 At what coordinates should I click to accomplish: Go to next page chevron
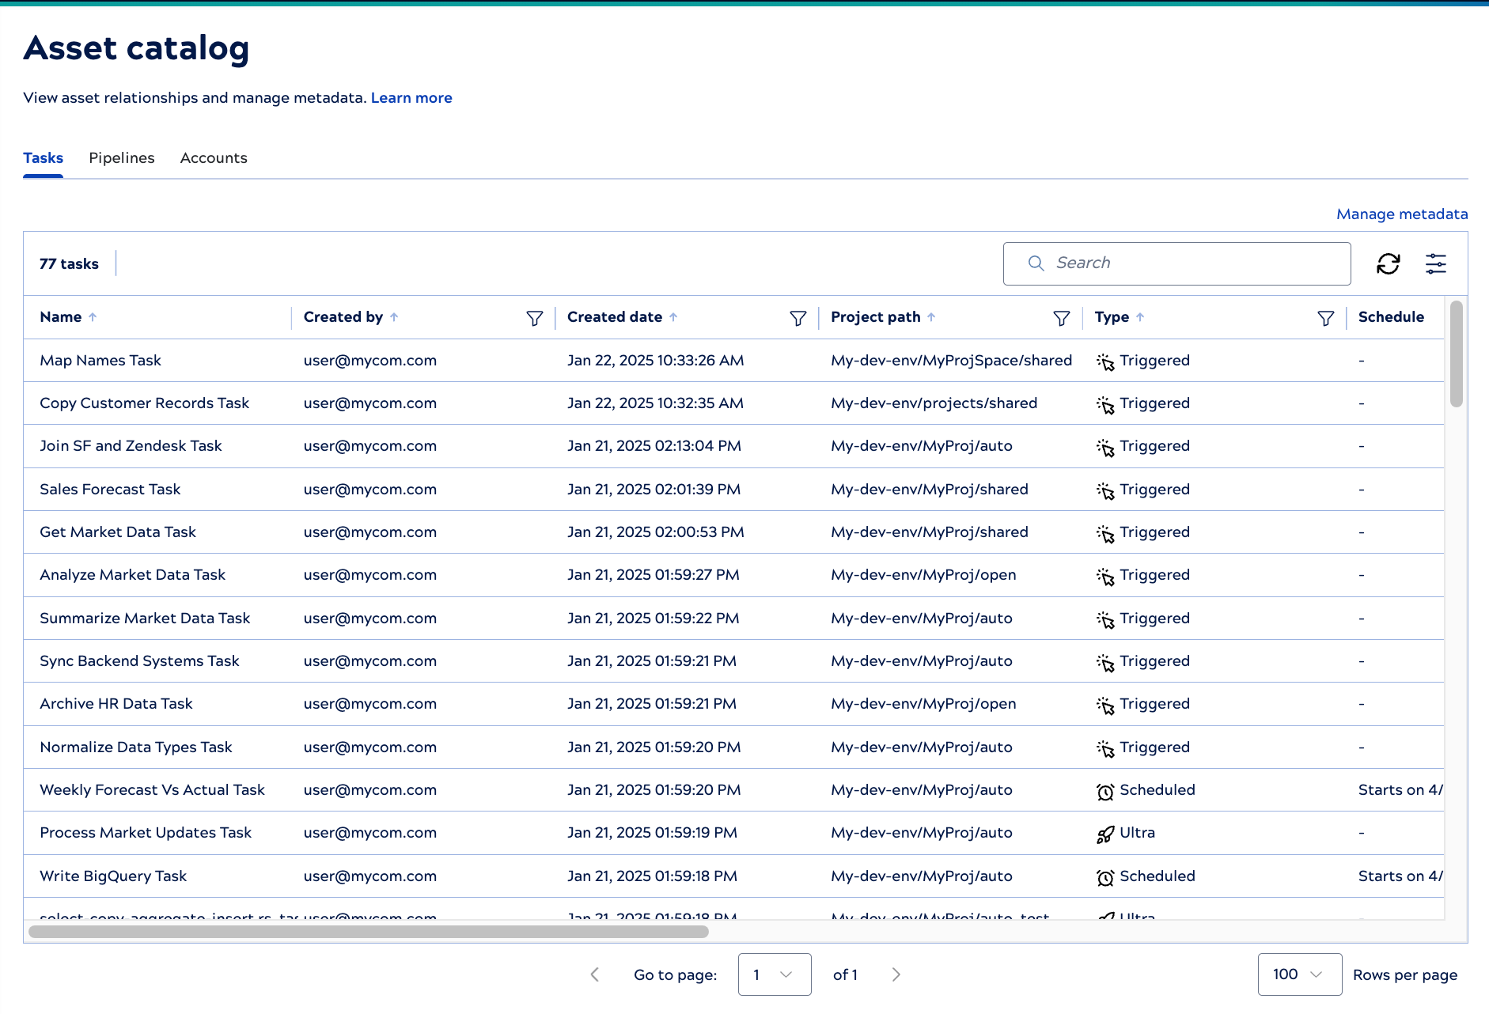coord(896,974)
